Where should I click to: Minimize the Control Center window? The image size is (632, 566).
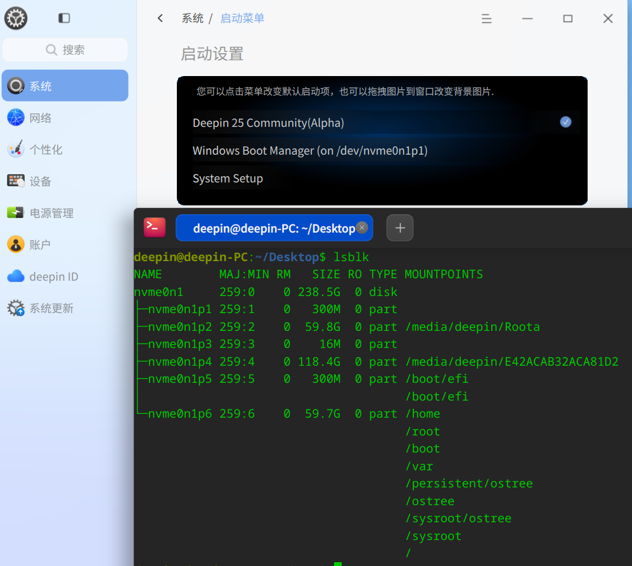click(x=527, y=18)
